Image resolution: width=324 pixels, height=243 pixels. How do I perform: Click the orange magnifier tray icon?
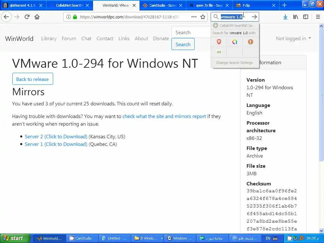(302, 239)
